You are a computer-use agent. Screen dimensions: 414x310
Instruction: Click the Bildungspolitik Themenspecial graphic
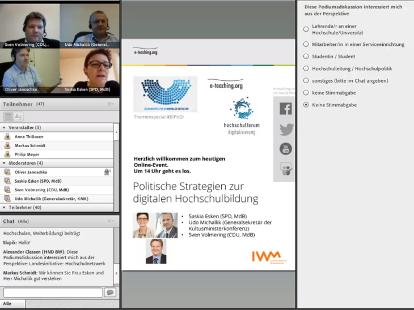[x=165, y=94]
